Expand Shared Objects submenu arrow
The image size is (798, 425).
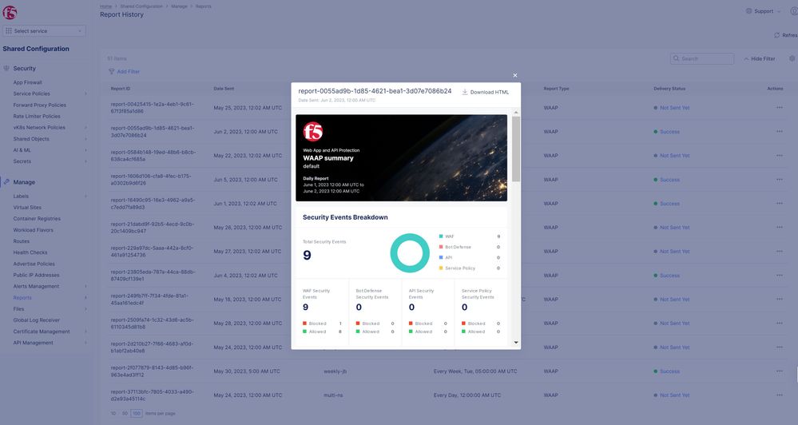(85, 139)
